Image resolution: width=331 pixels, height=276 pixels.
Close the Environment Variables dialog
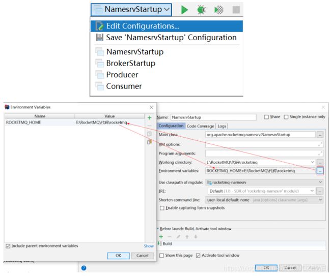pyautogui.click(x=151, y=107)
